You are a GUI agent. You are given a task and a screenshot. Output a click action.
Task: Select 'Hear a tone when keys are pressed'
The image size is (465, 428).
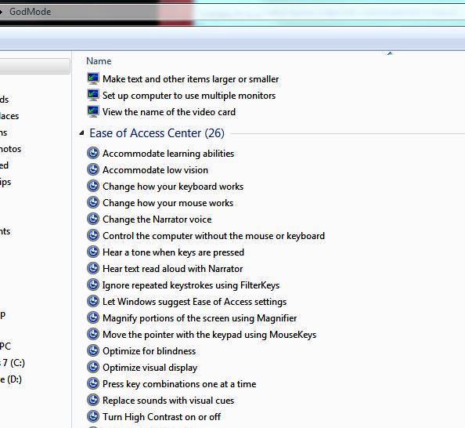click(x=173, y=252)
